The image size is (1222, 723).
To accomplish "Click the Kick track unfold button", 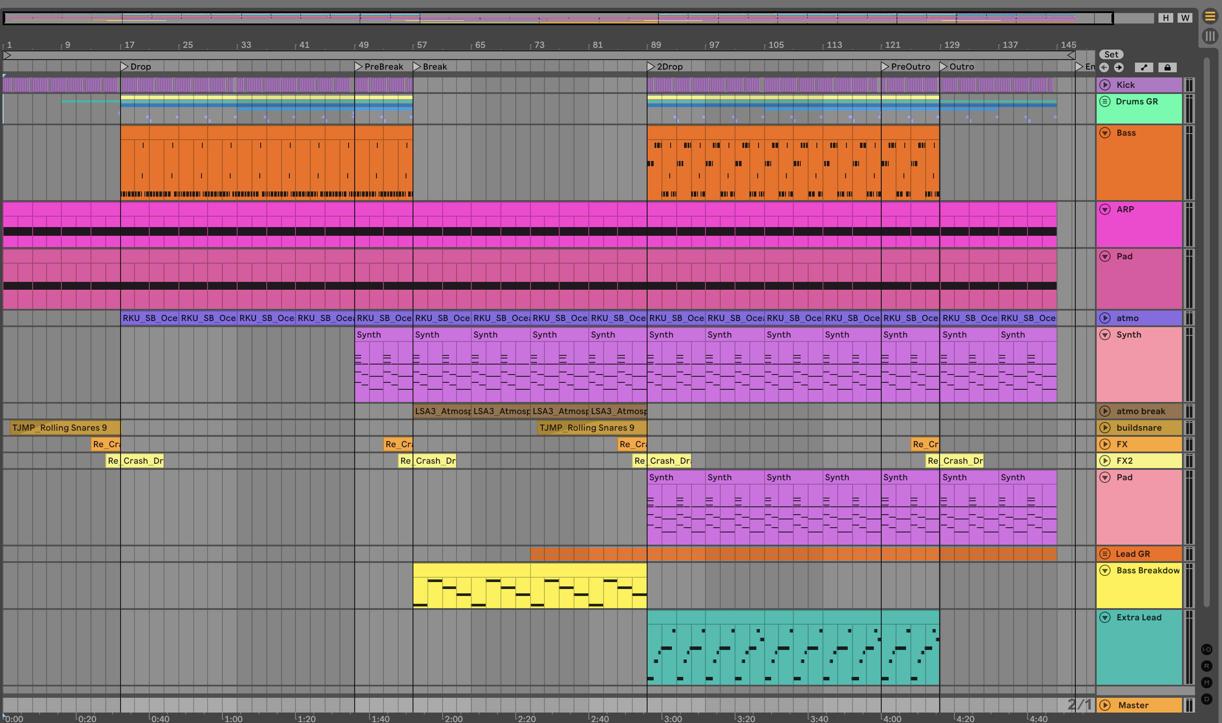I will (x=1105, y=85).
